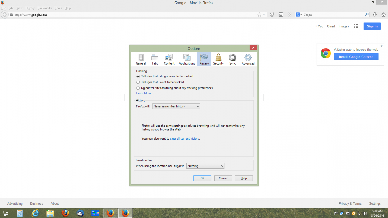388x218 pixels.
Task: Click the window-shaped toolbar icon
Action: [x=281, y=15]
